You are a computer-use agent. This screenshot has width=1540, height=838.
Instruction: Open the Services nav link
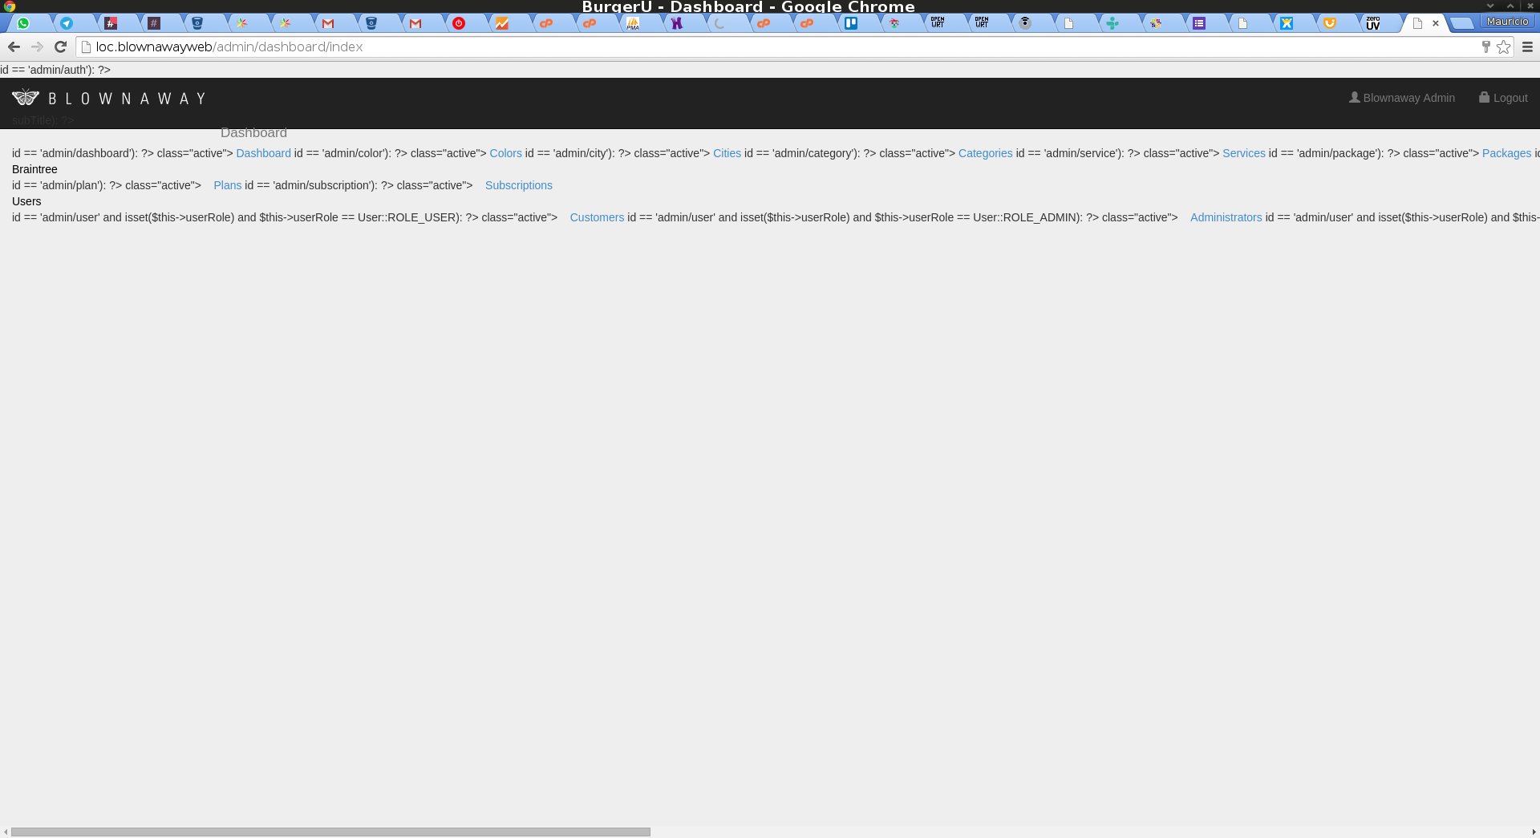[x=1243, y=153]
